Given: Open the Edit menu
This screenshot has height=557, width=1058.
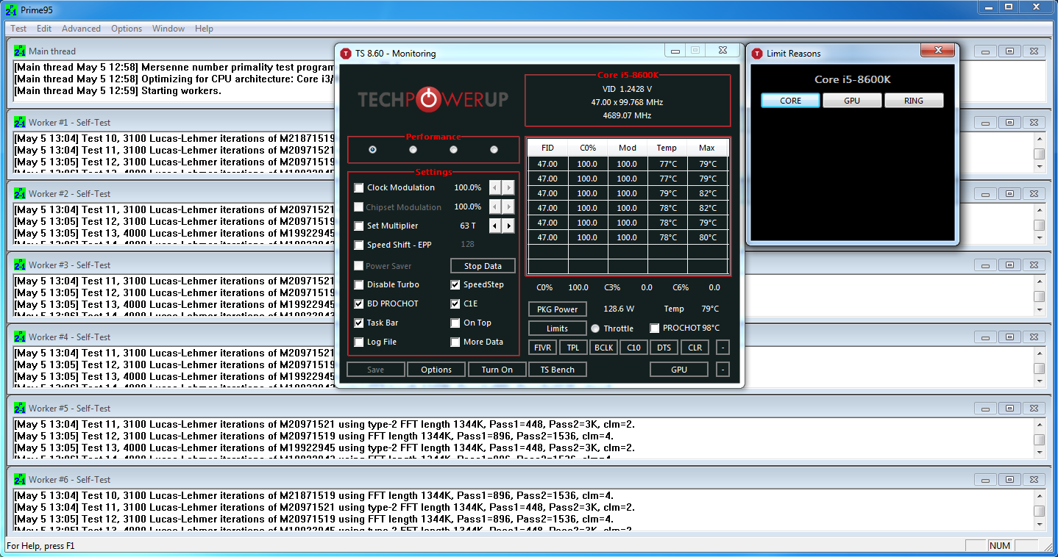Looking at the screenshot, I should coord(44,29).
